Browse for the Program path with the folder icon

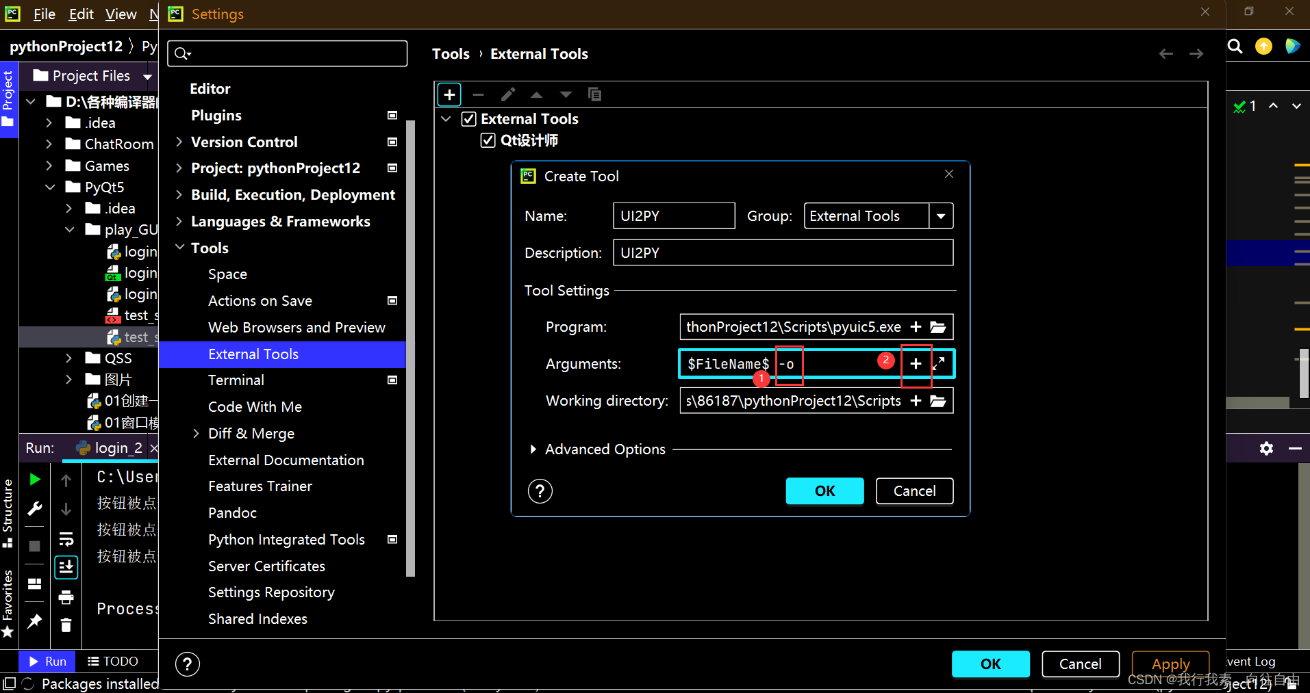click(937, 327)
